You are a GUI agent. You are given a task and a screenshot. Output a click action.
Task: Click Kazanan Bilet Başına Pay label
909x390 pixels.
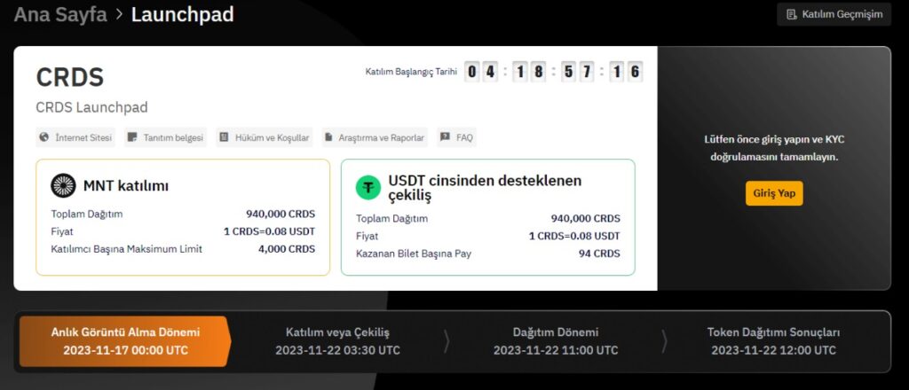414,253
